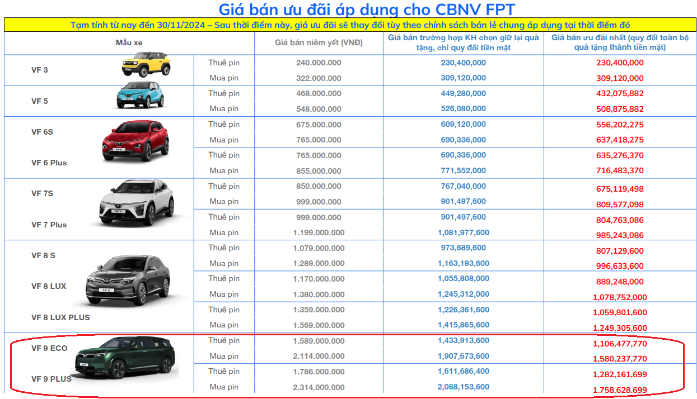
Task: Click the 'Giá bán niêm yết (VNĐ)' header
Action: 319,42
